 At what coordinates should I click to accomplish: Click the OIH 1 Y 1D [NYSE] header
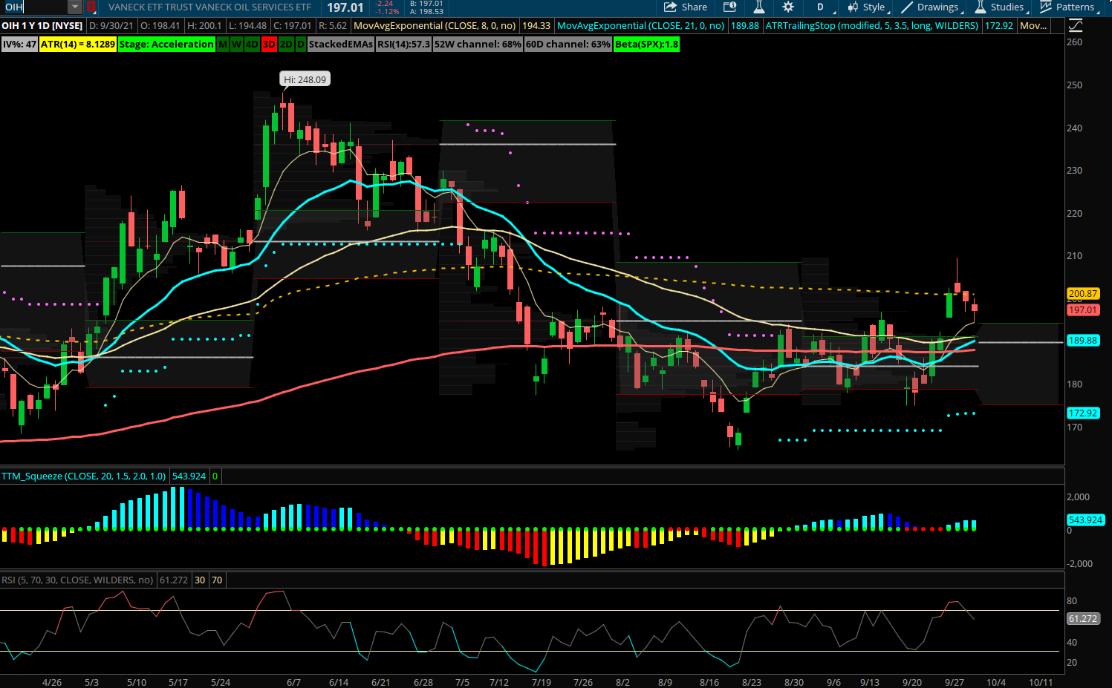tap(42, 25)
